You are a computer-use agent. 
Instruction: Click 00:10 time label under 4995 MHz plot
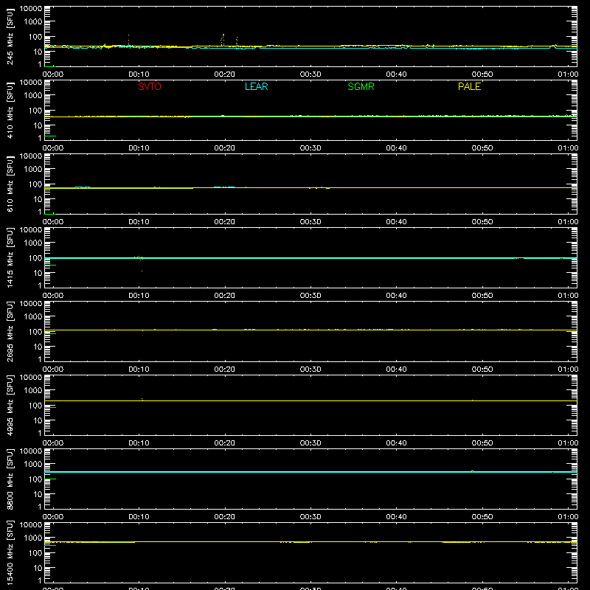(x=139, y=443)
